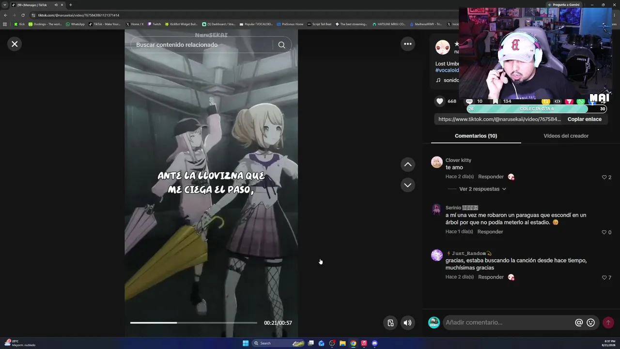The width and height of the screenshot is (620, 349).
Task: Open the Windows Start menu
Action: (246, 343)
